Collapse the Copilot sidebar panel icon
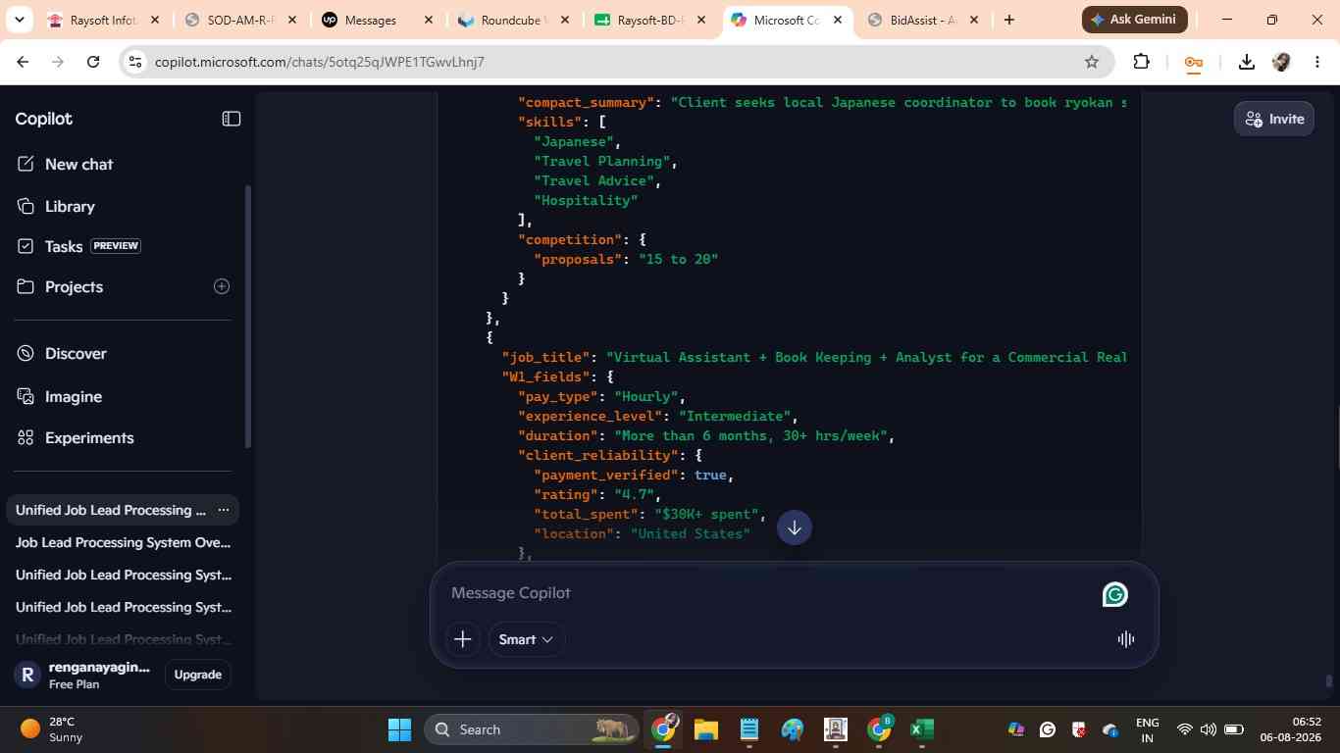 pos(231,119)
